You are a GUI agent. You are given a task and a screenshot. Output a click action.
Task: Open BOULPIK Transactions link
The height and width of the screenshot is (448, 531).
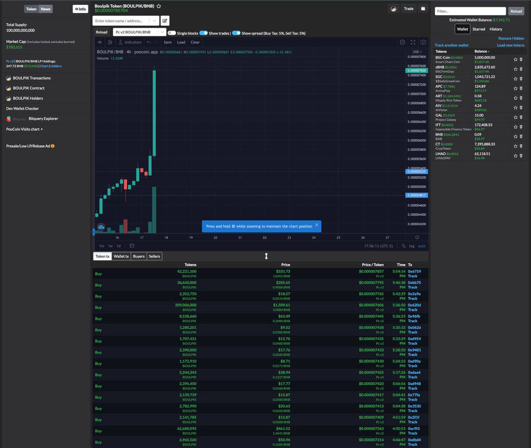pyautogui.click(x=32, y=78)
